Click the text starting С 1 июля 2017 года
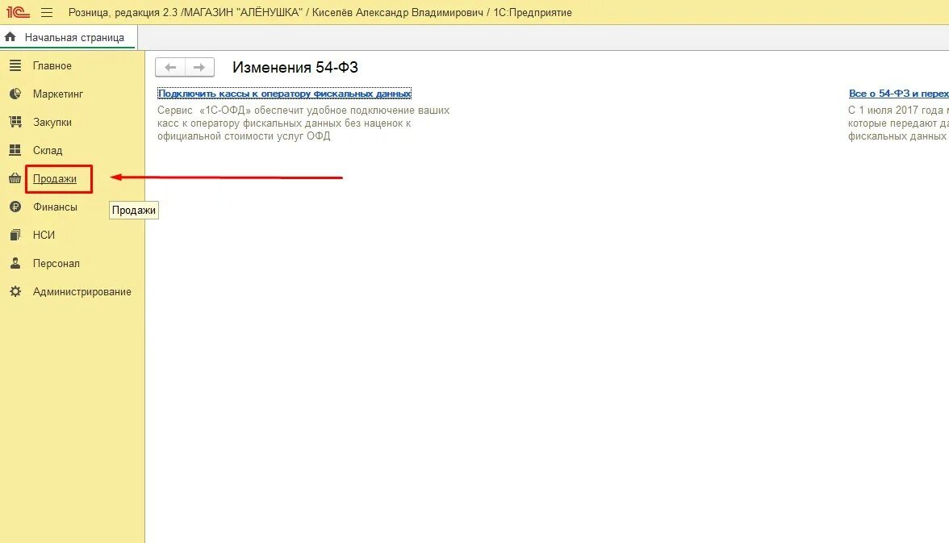 [x=898, y=123]
